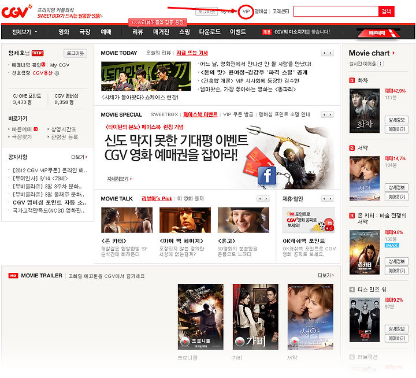
Task: Open the 휴고 review thumbnail
Action: (x=243, y=220)
